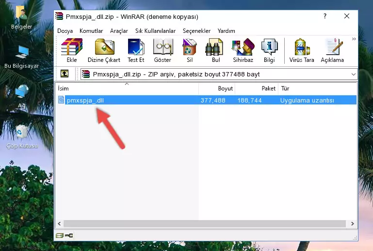
Task: Show archive Bilgi (Info)
Action: [x=269, y=50]
